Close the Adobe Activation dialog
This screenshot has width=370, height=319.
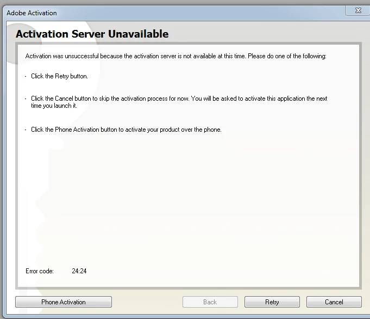tap(358, 10)
